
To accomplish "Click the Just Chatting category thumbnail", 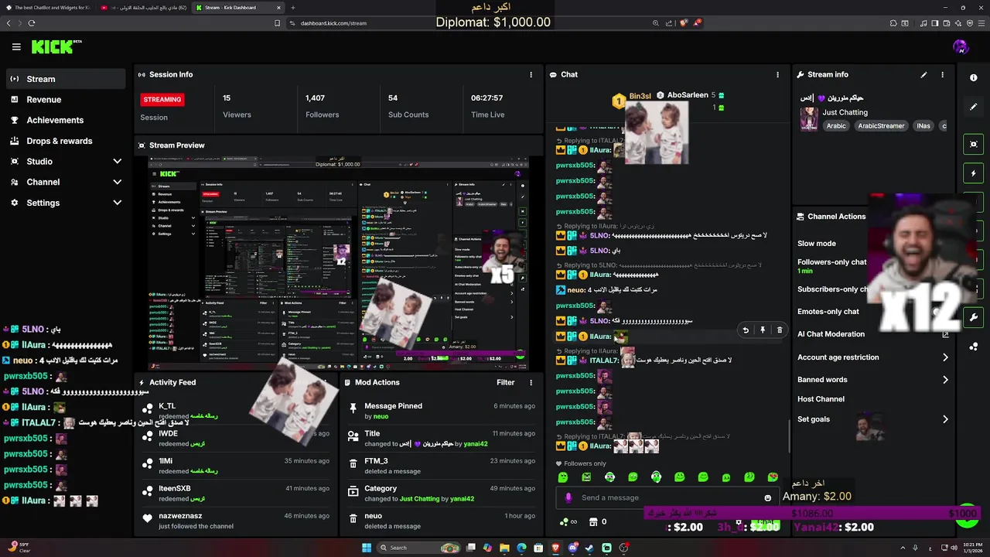I will tap(809, 120).
